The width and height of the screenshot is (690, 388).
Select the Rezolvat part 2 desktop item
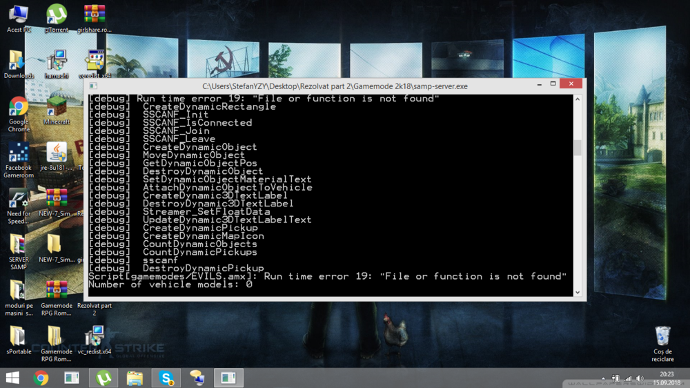pyautogui.click(x=94, y=309)
